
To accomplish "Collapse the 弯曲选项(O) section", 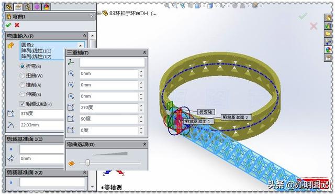I will pos(144,144).
